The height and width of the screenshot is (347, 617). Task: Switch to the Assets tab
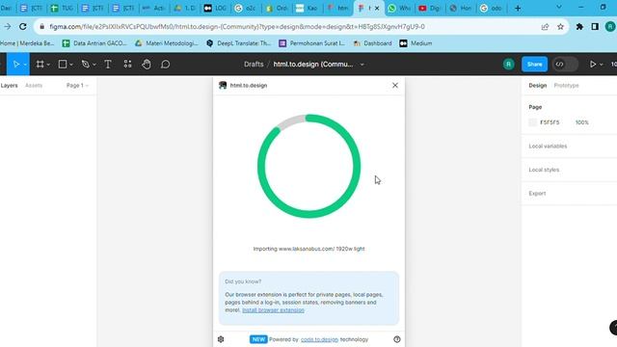pyautogui.click(x=34, y=86)
